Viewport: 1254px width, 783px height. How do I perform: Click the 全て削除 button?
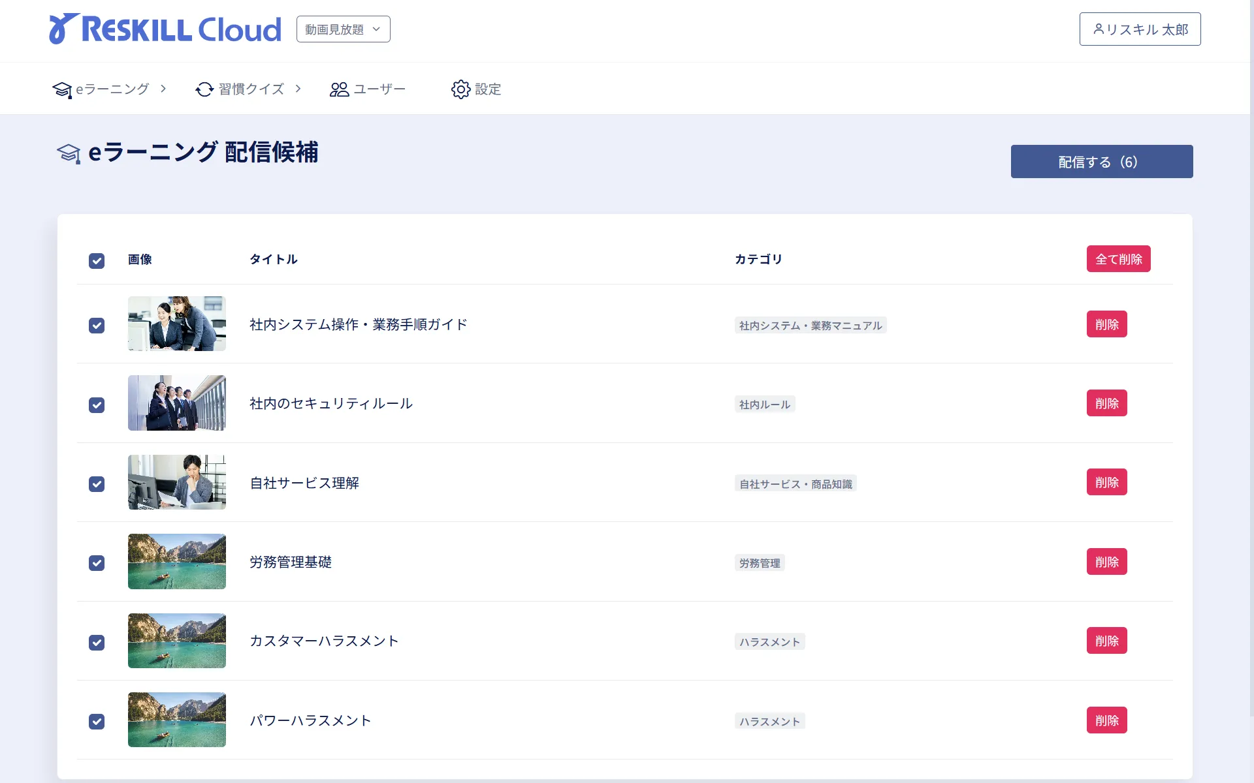click(x=1119, y=259)
